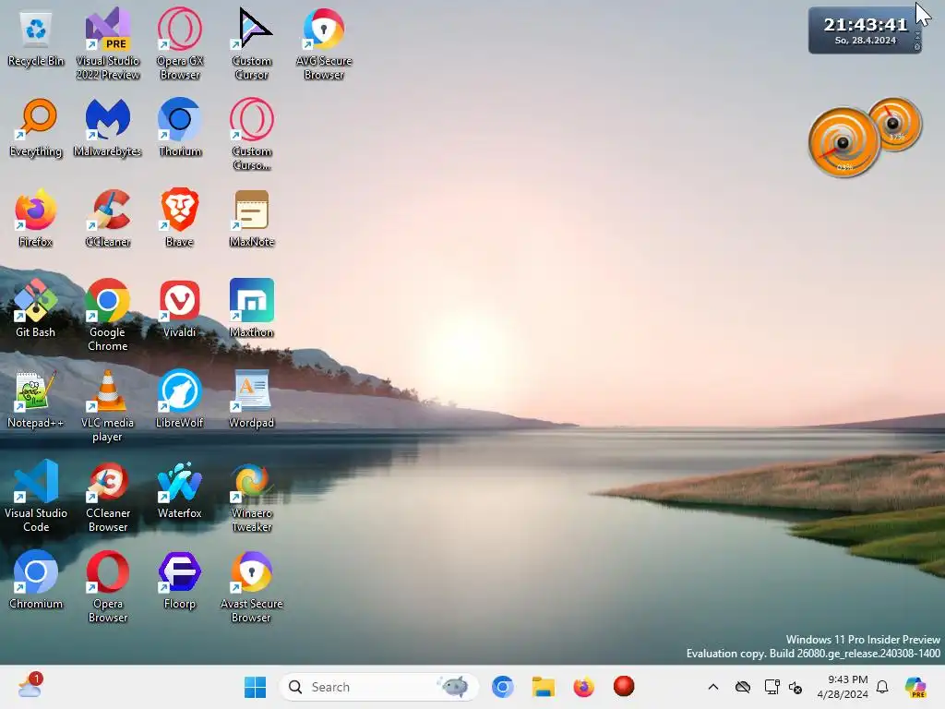Click the cloud sync tray icon
945x709 pixels.
(743, 687)
